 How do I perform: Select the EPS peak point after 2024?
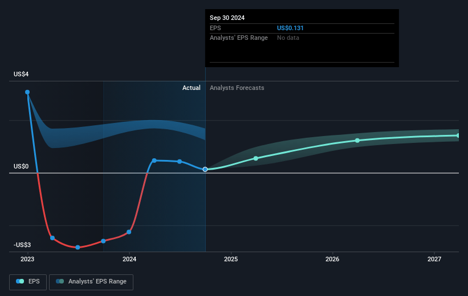coord(154,161)
